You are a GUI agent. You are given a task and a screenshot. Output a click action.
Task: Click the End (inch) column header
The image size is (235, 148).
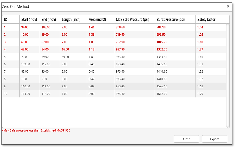point(48,20)
